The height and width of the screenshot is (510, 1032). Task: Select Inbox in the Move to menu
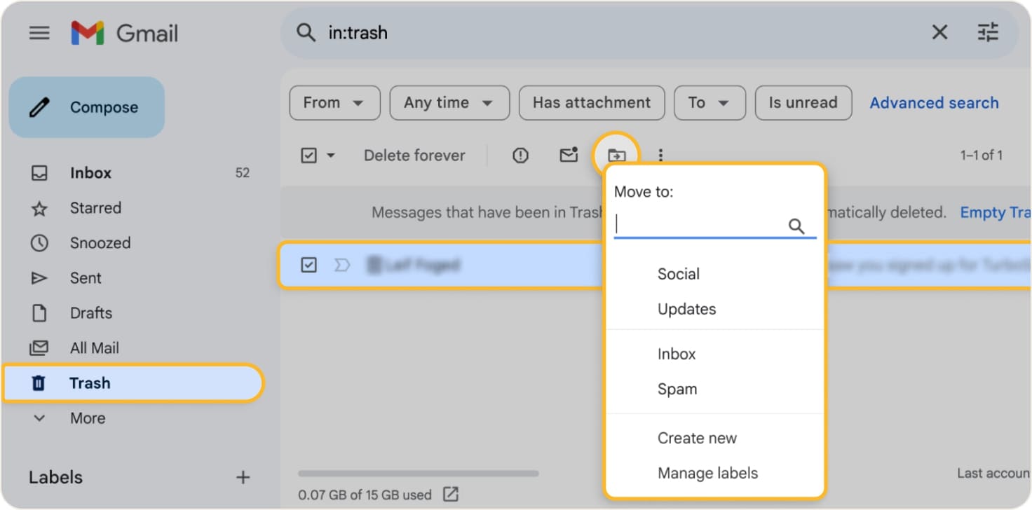[x=676, y=354]
